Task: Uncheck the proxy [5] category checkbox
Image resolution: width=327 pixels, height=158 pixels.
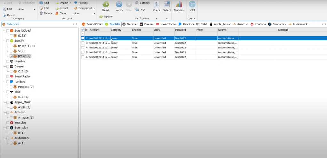Action: [x=11, y=56]
